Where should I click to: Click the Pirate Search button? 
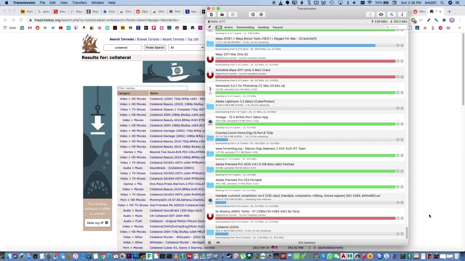click(155, 47)
